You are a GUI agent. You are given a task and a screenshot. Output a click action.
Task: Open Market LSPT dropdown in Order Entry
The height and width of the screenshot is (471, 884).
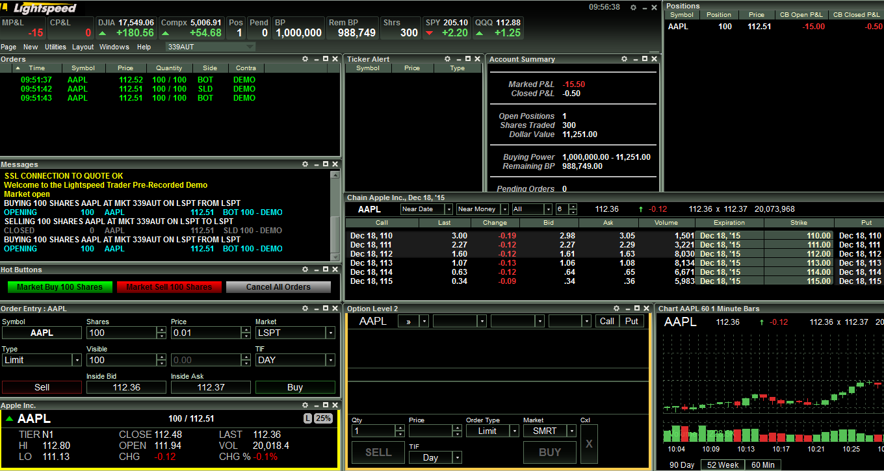click(295, 333)
